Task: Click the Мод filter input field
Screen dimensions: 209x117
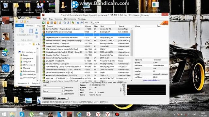Action: coord(52,88)
